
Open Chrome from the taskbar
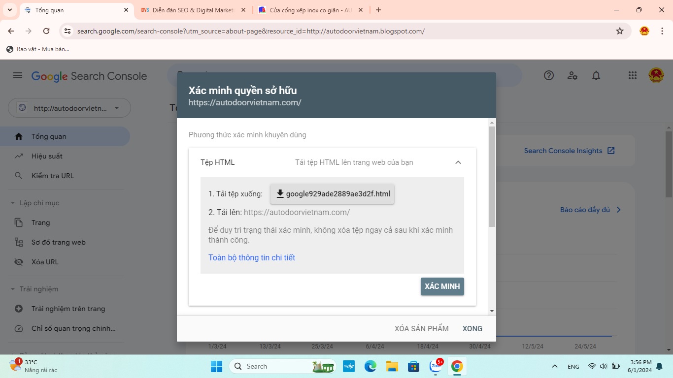(x=457, y=366)
